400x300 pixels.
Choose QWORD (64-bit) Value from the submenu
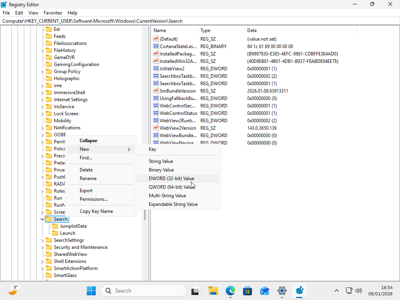pos(170,187)
